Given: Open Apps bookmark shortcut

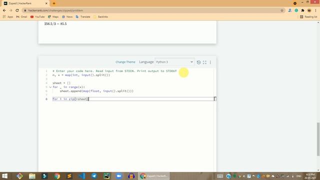Looking at the screenshot, I should 8,16.
